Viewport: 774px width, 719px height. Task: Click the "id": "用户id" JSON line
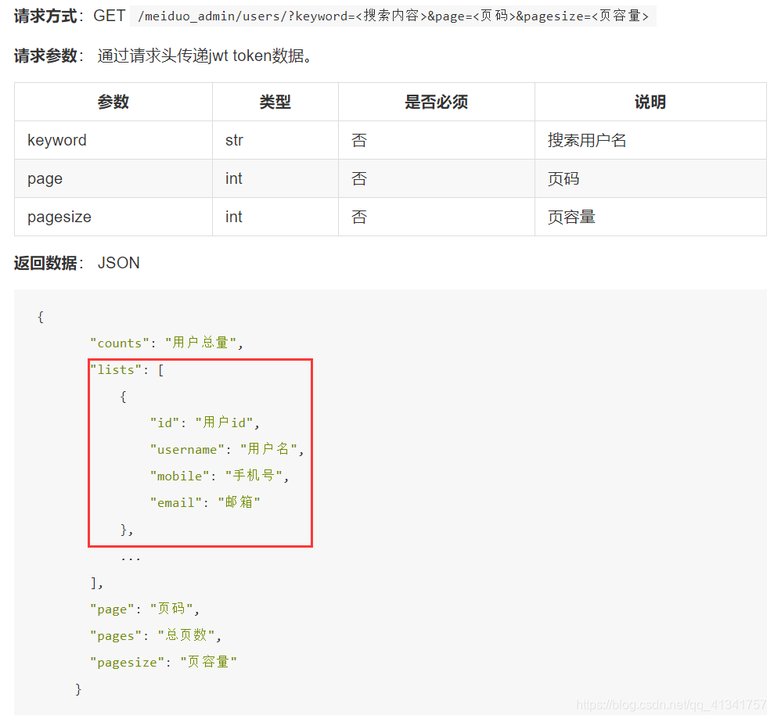[204, 422]
